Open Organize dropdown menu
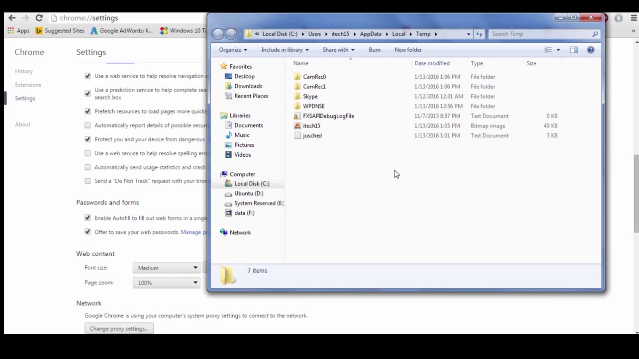 (x=233, y=50)
